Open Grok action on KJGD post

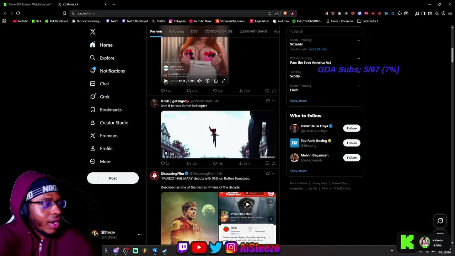(x=268, y=101)
